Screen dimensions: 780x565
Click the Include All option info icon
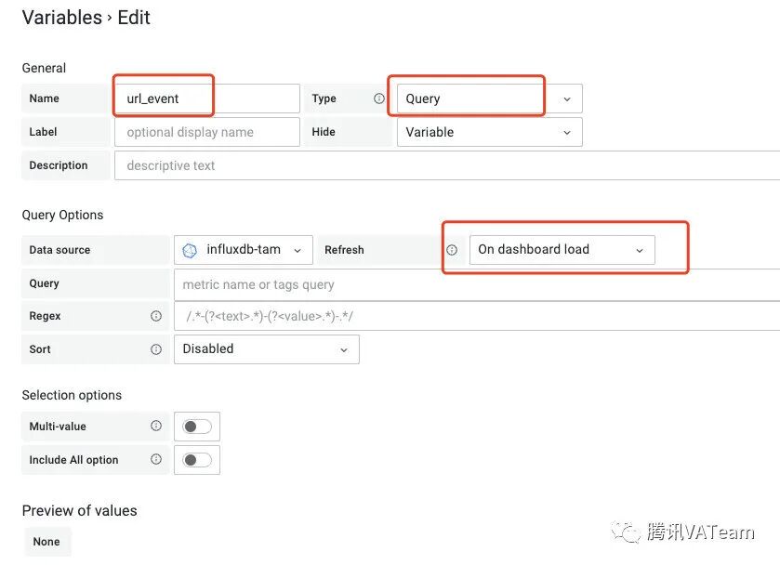156,459
